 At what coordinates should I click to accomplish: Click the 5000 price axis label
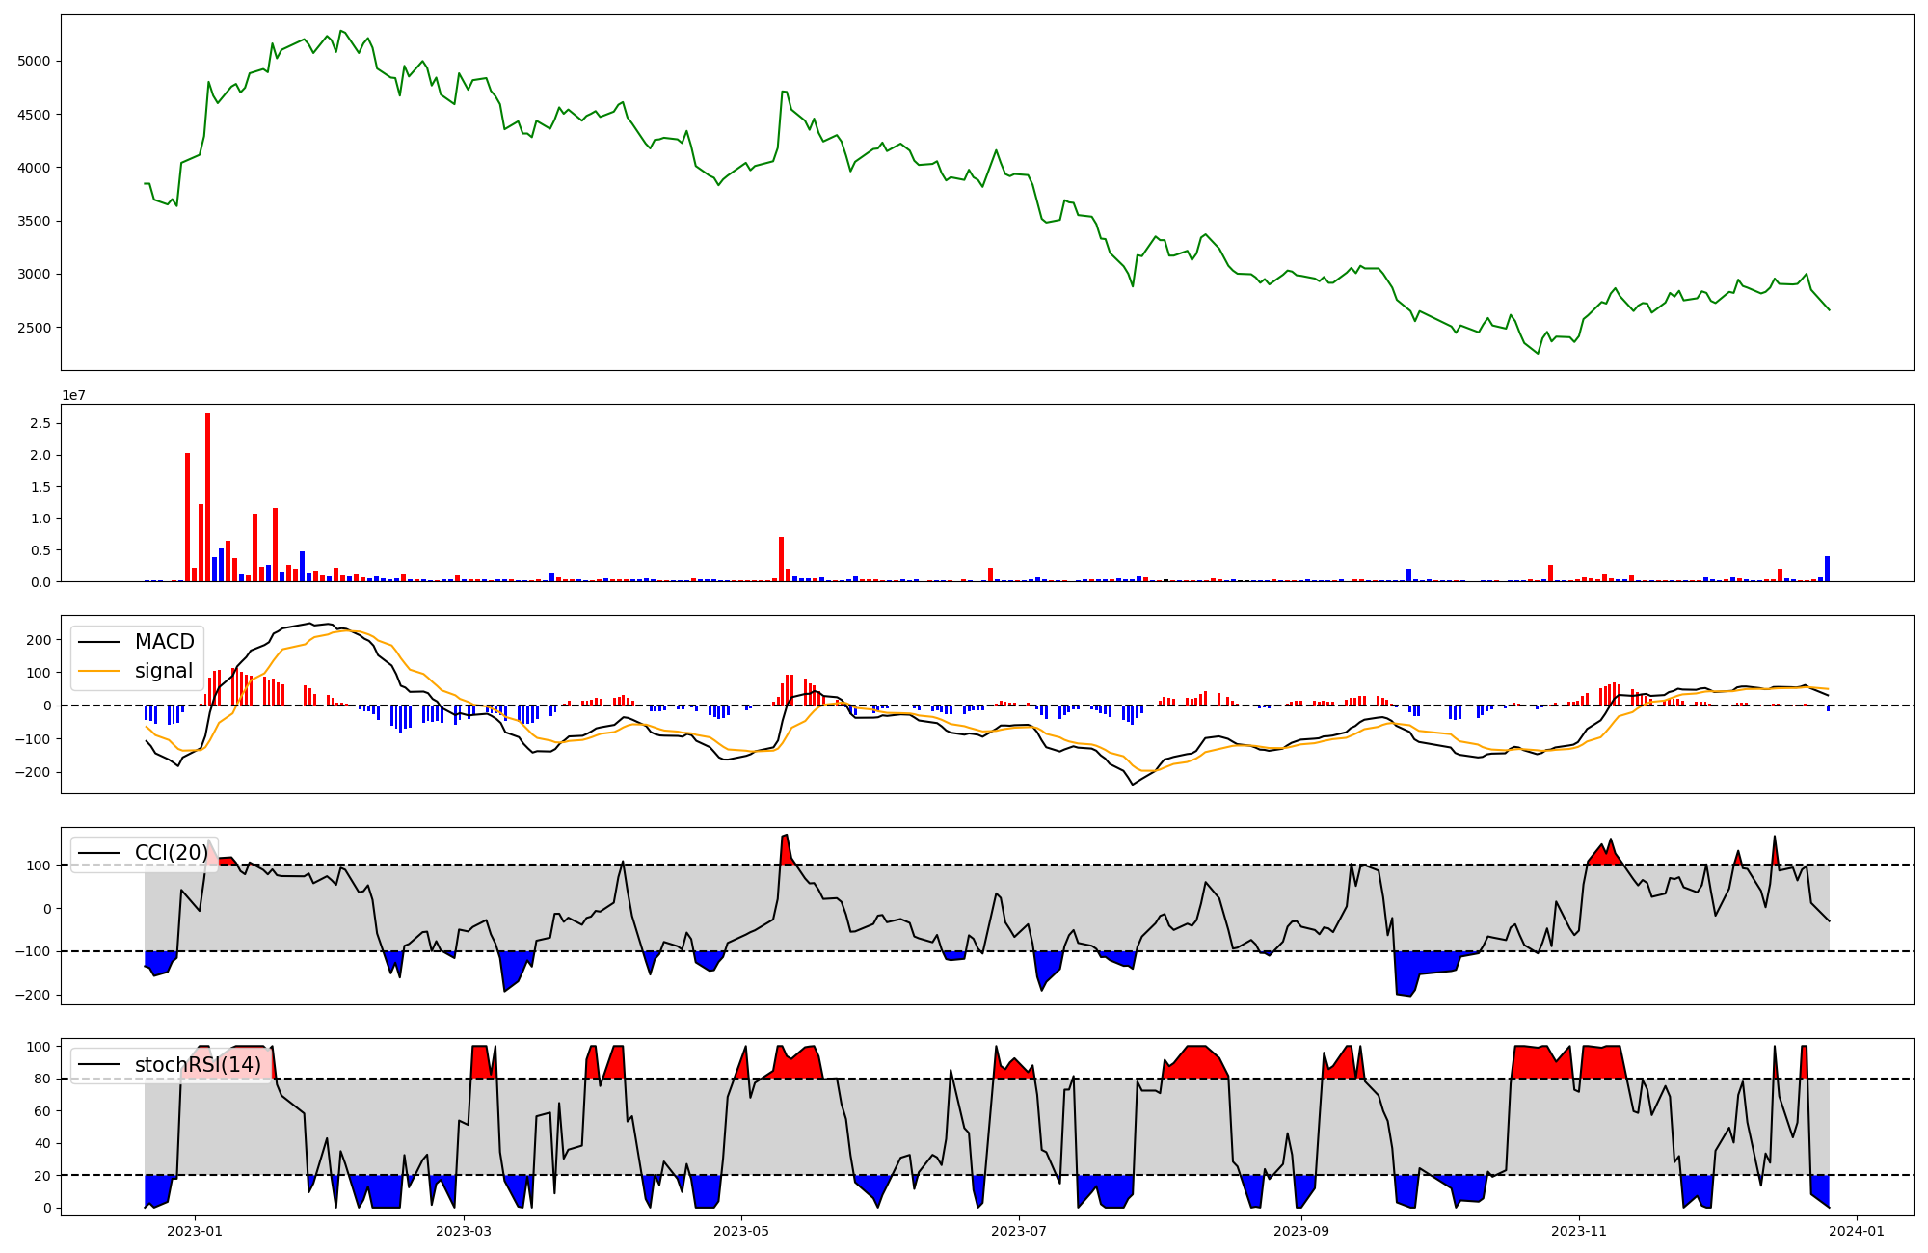coord(34,61)
